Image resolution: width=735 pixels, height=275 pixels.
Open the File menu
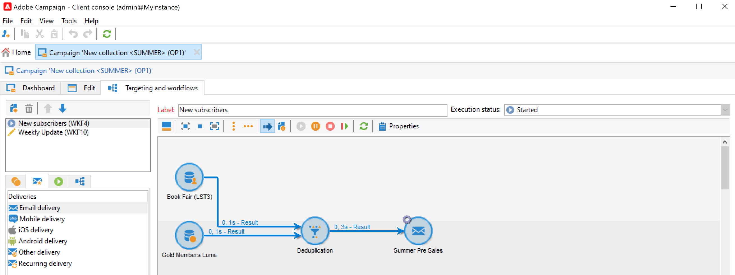[7, 21]
